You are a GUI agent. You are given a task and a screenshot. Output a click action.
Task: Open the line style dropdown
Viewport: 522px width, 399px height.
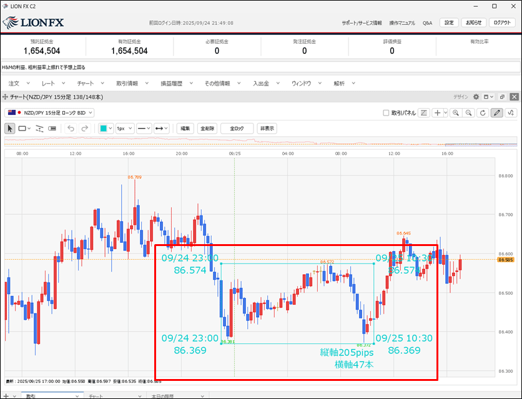(x=144, y=128)
